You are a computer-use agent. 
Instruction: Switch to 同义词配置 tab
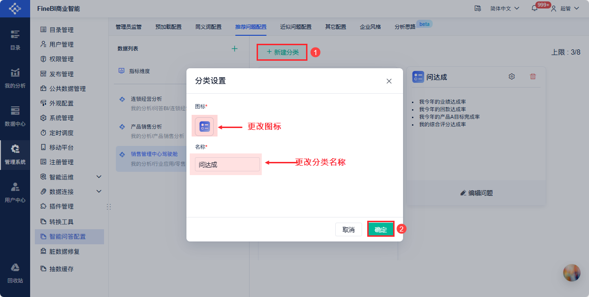point(209,27)
